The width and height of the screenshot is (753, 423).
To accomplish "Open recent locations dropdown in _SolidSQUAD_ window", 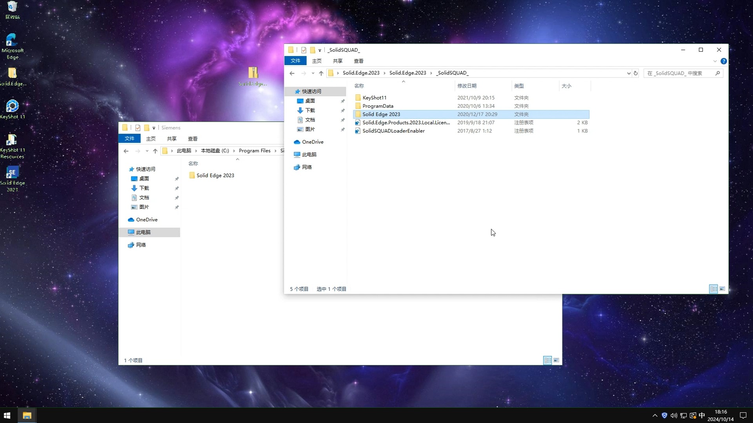I will pyautogui.click(x=313, y=73).
